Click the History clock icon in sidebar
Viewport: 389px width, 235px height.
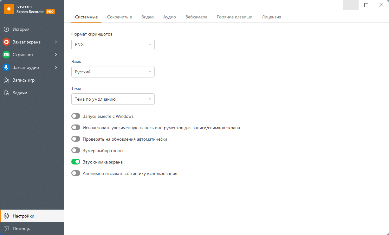pos(6,29)
